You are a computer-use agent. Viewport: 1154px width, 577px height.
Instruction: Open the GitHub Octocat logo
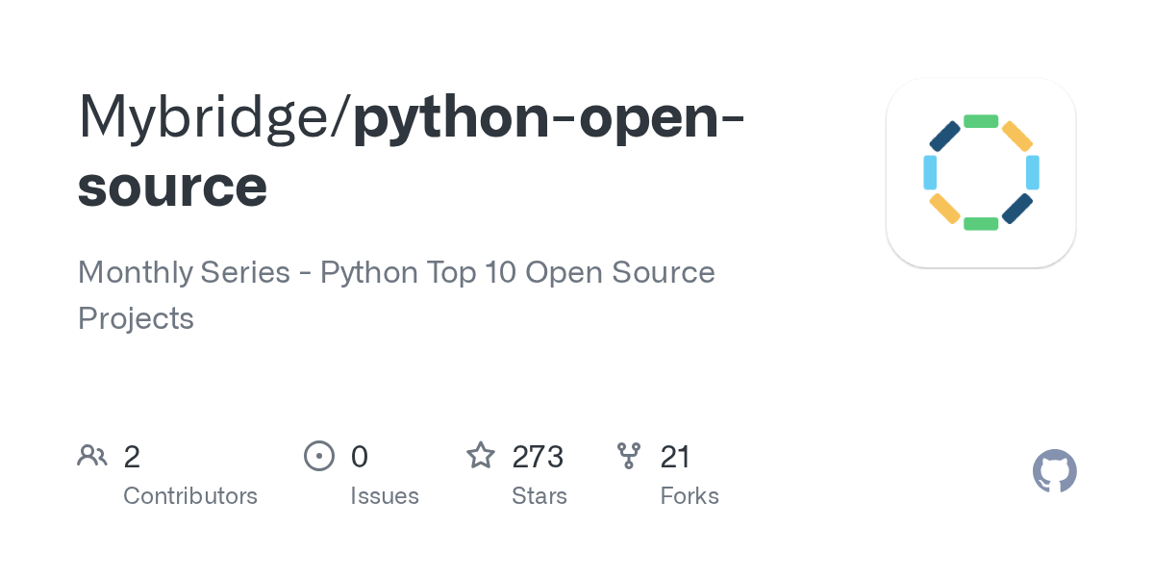click(1055, 471)
